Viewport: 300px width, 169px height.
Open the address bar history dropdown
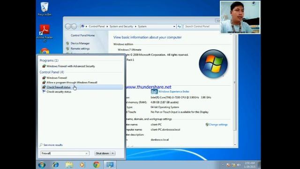tap(174, 26)
